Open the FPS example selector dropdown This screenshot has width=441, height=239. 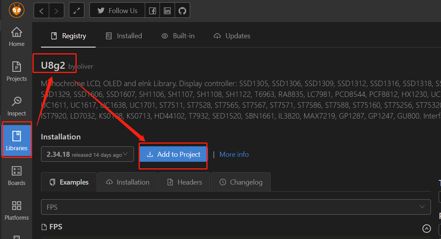(x=236, y=207)
